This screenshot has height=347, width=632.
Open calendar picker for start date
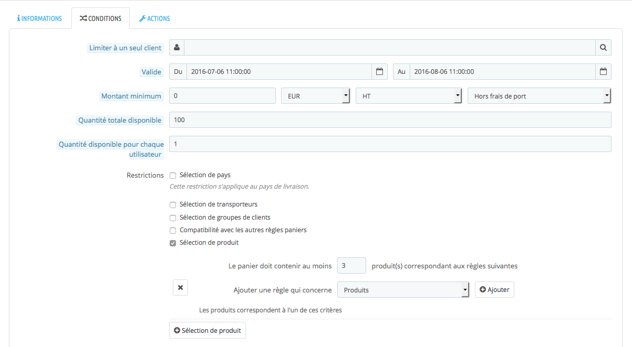pyautogui.click(x=379, y=72)
